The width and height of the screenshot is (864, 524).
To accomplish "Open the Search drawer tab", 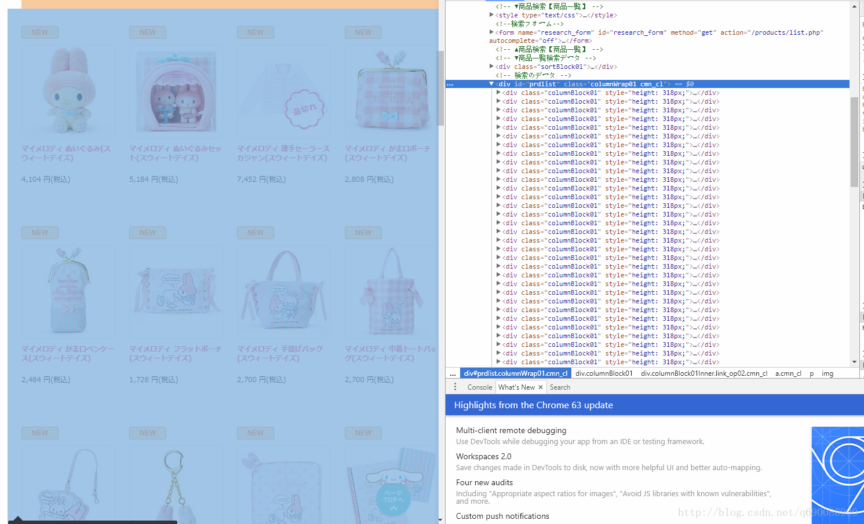I will [560, 387].
